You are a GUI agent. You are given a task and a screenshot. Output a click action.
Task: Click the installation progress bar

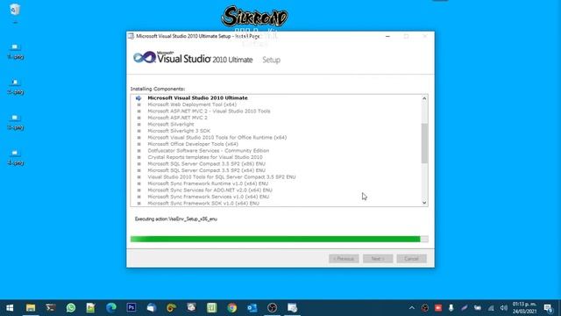(x=280, y=239)
